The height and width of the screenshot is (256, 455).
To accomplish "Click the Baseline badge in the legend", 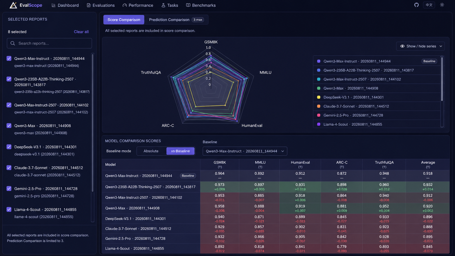I will coord(429,61).
